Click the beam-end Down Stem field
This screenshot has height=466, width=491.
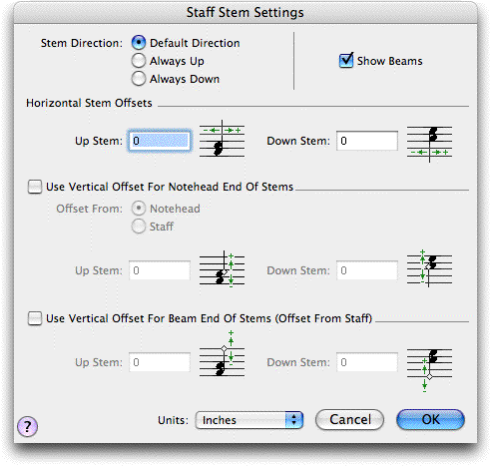pyautogui.click(x=367, y=362)
